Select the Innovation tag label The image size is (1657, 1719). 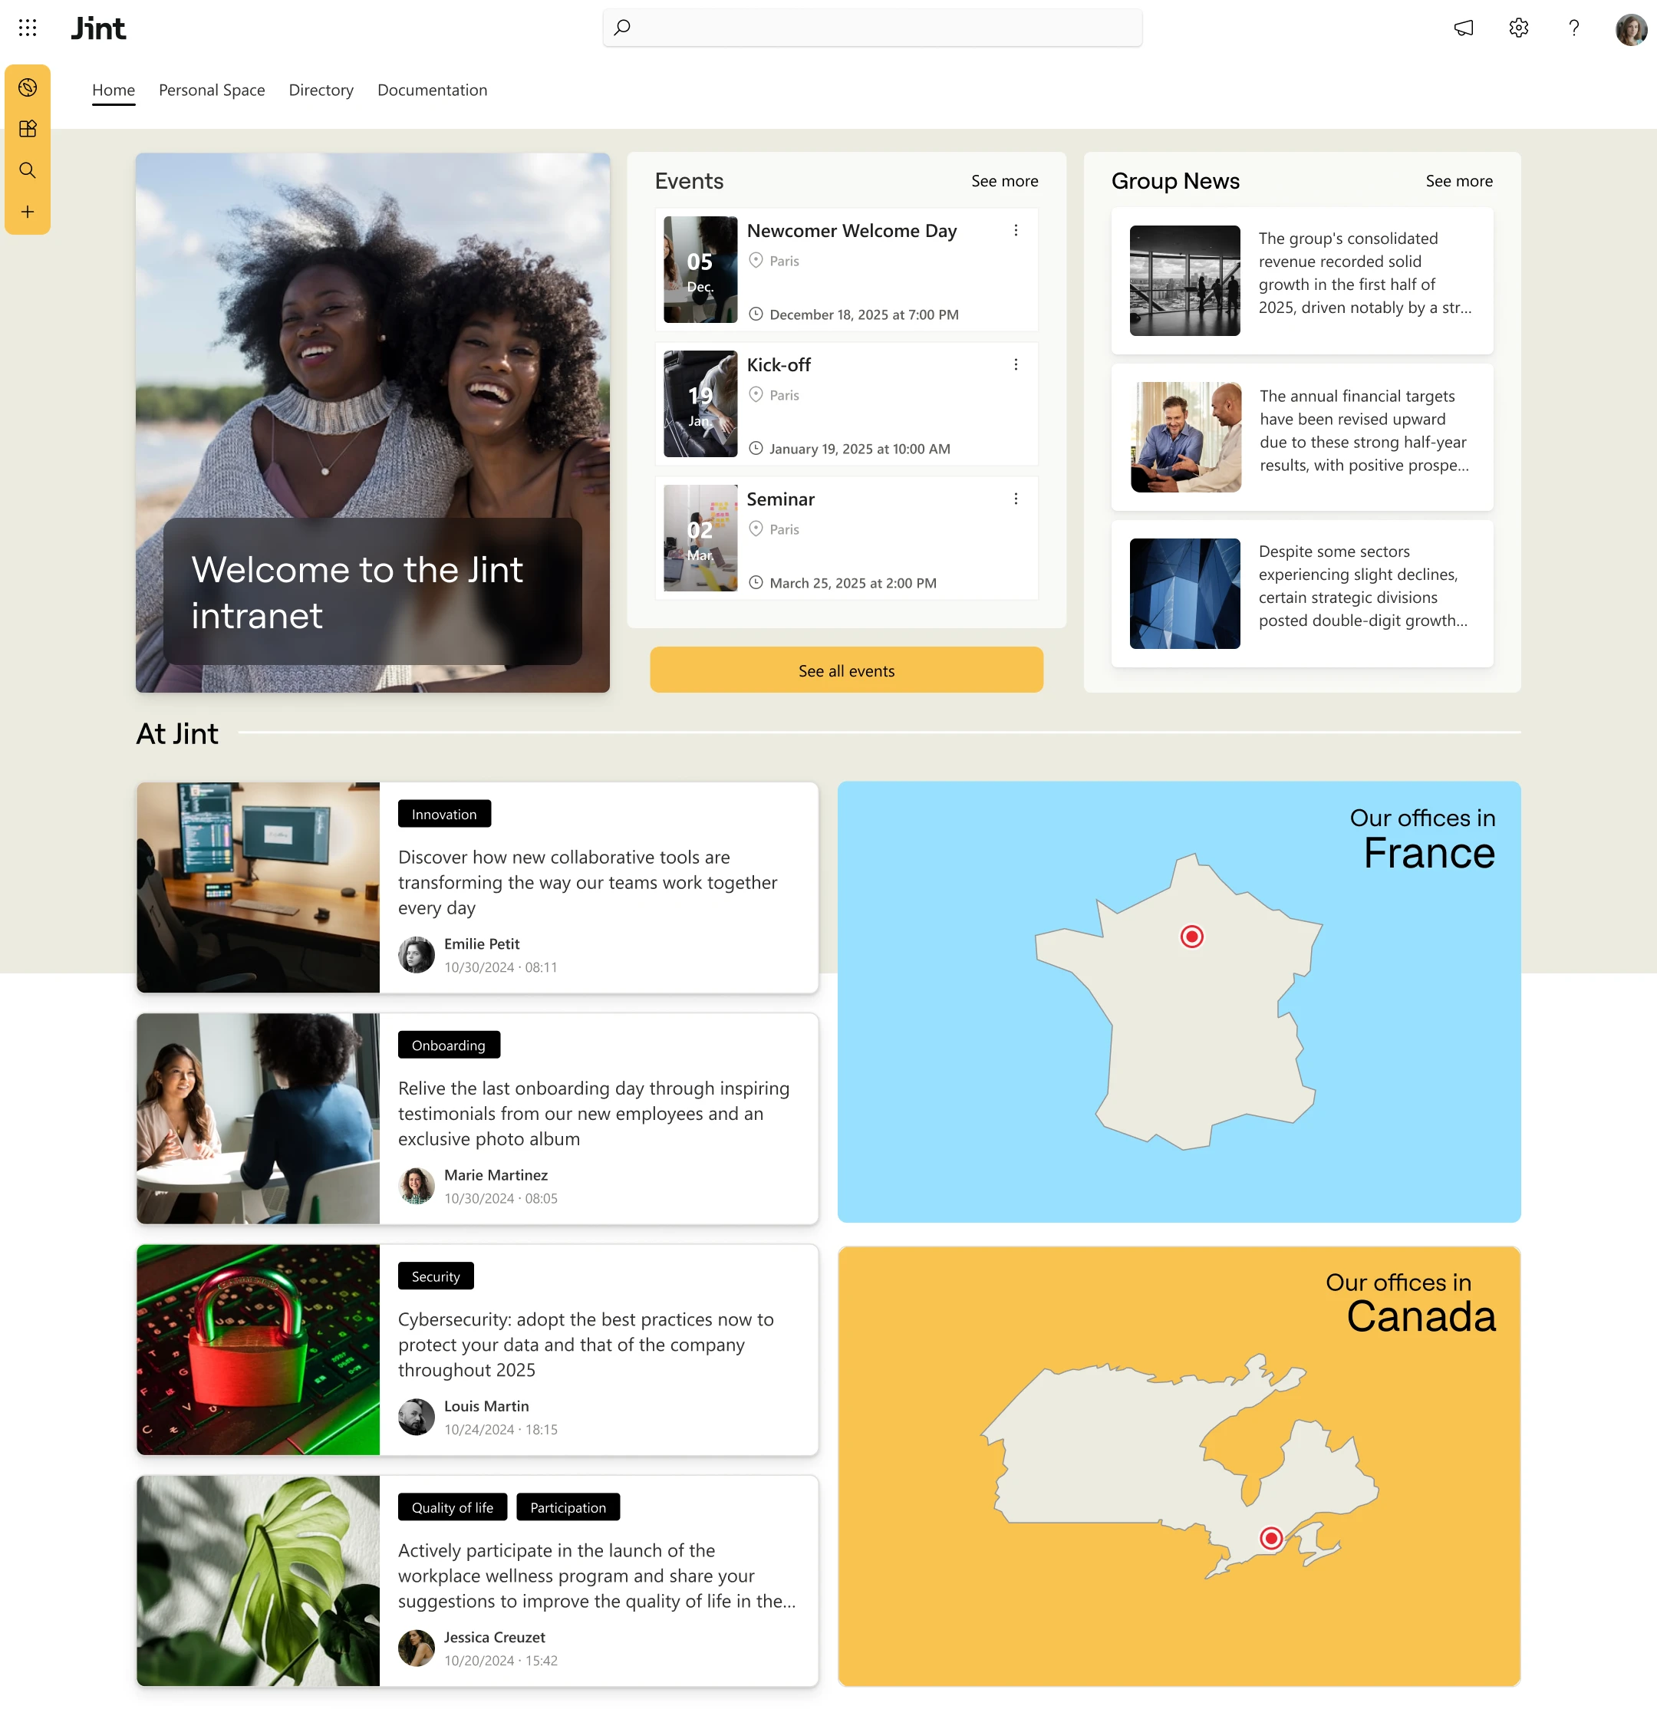tap(444, 814)
